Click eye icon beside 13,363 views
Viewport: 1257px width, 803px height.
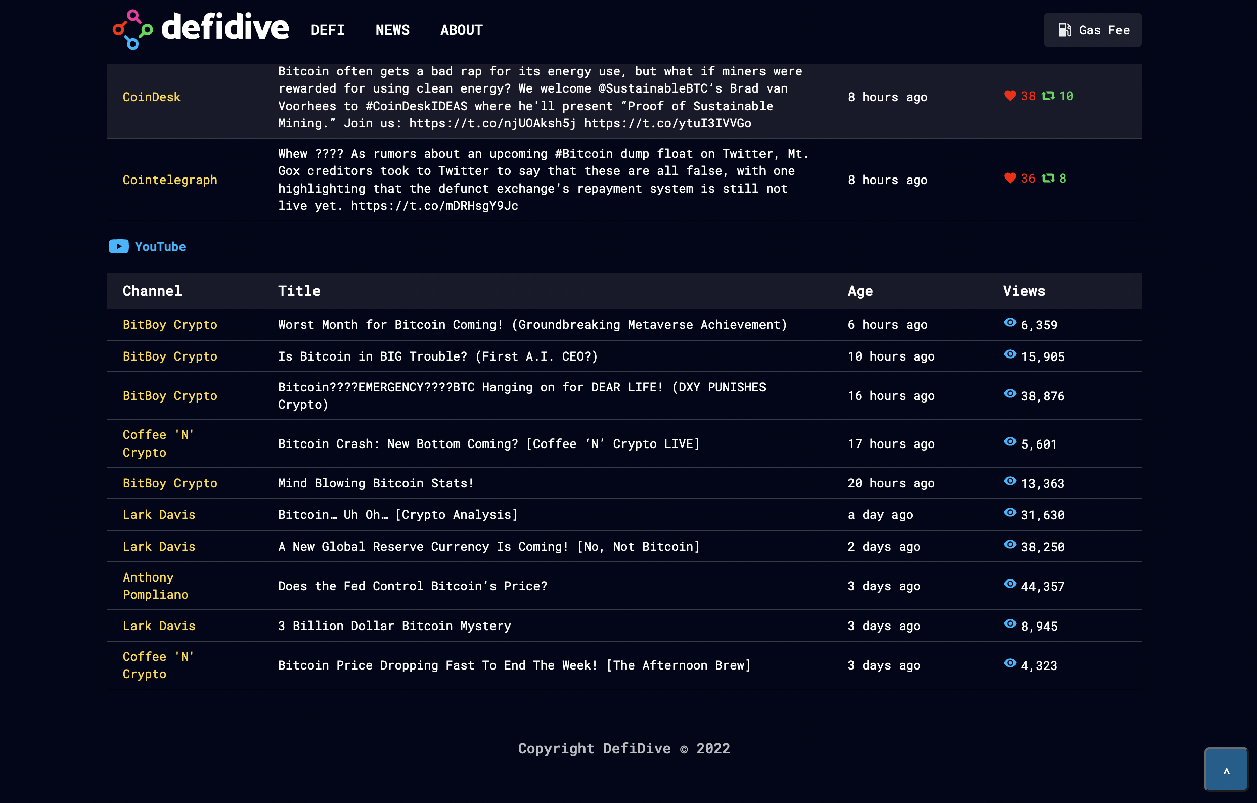pos(1010,481)
